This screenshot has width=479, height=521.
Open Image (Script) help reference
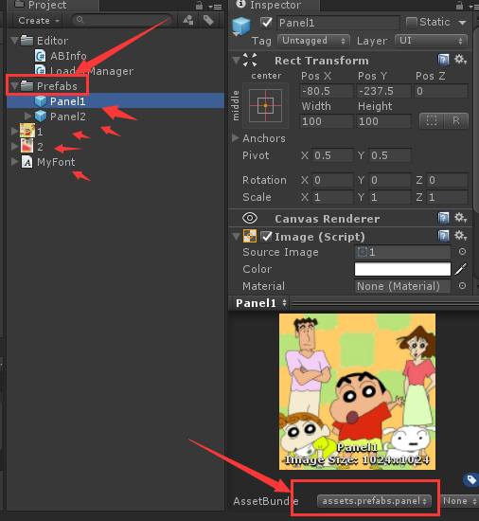point(443,236)
